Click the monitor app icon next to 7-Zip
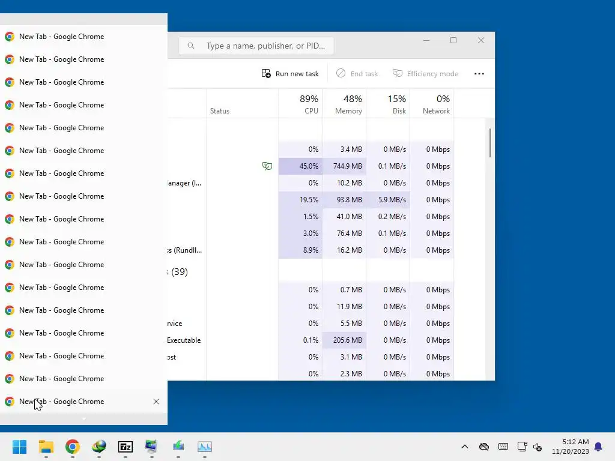This screenshot has width=615, height=461. [152, 447]
